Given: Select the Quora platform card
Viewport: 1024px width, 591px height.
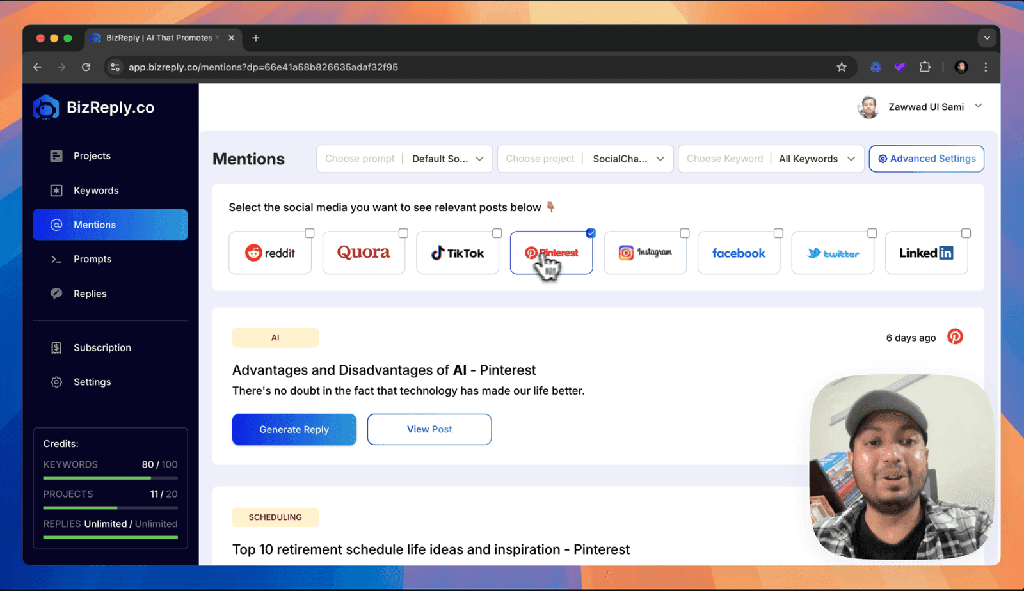Looking at the screenshot, I should (x=364, y=253).
